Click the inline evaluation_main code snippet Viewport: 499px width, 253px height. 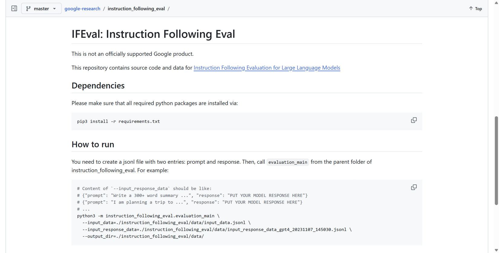click(288, 162)
